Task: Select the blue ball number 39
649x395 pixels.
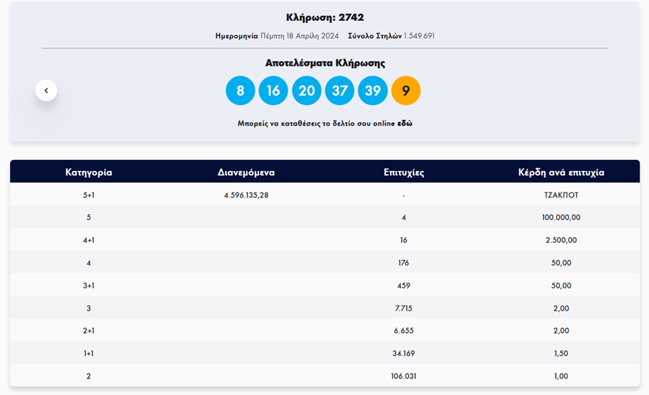Action: pos(373,91)
